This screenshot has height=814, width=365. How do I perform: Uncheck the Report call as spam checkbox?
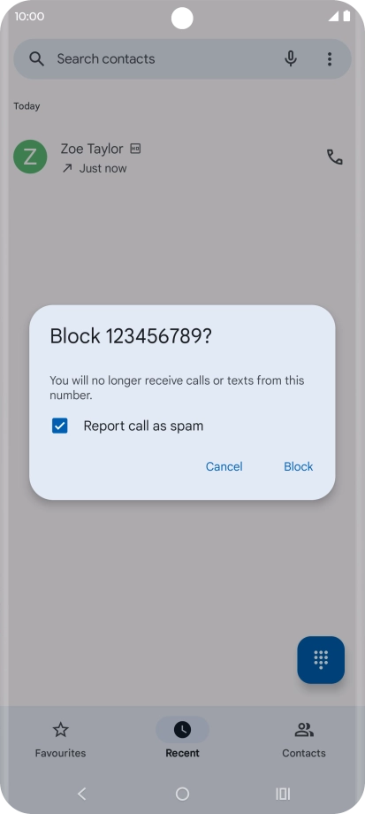(59, 426)
